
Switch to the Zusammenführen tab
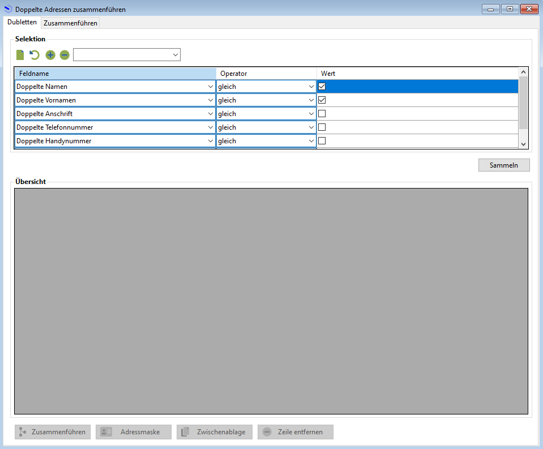pos(70,23)
